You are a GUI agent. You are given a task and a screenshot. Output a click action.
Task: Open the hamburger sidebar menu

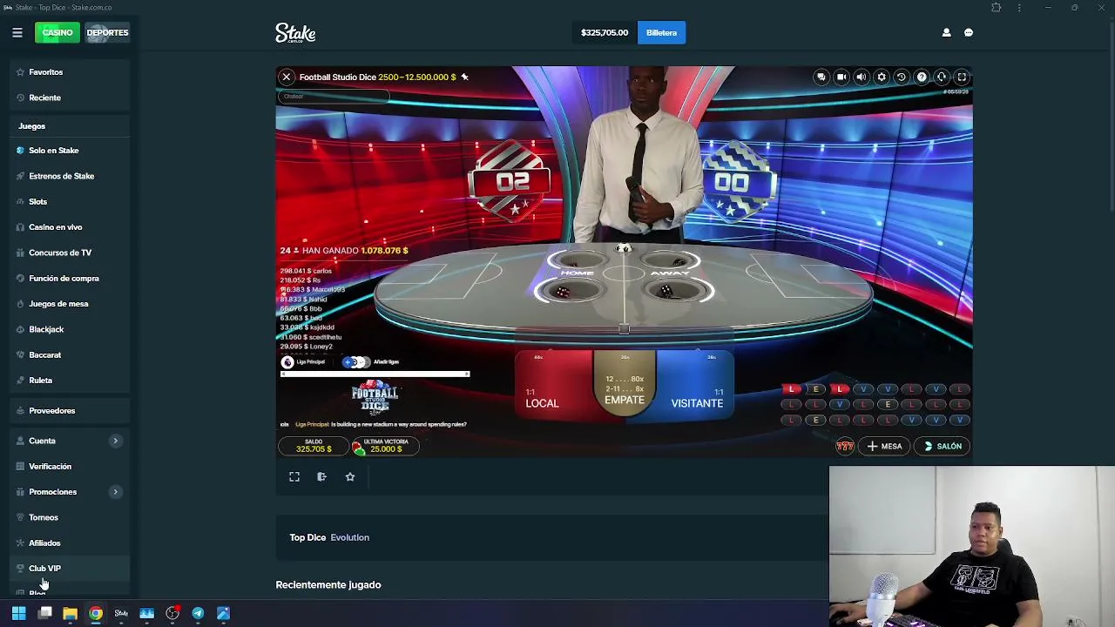[x=17, y=33]
